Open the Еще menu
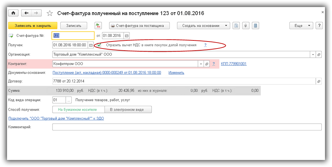The height and width of the screenshot is (167, 332). (x=301, y=26)
